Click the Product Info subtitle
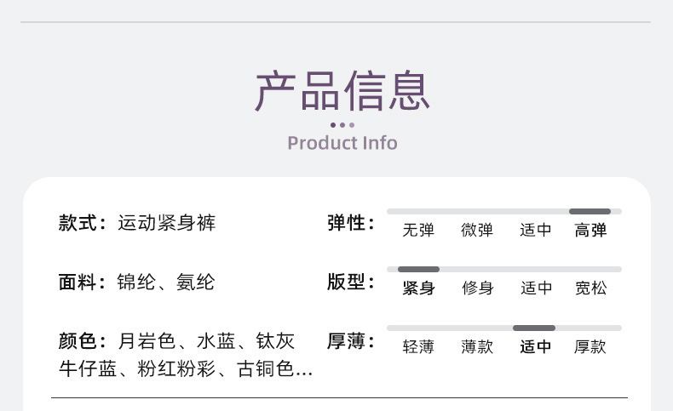This screenshot has width=673, height=411. (342, 142)
